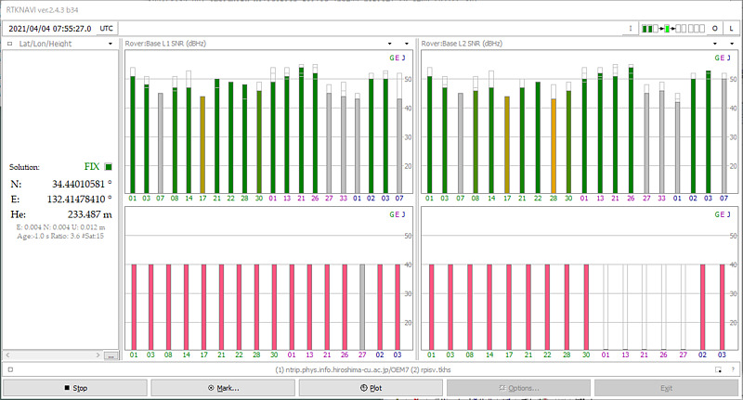This screenshot has height=400, width=743.
Task: Open input streams dialog with the I button
Action: click(x=630, y=29)
